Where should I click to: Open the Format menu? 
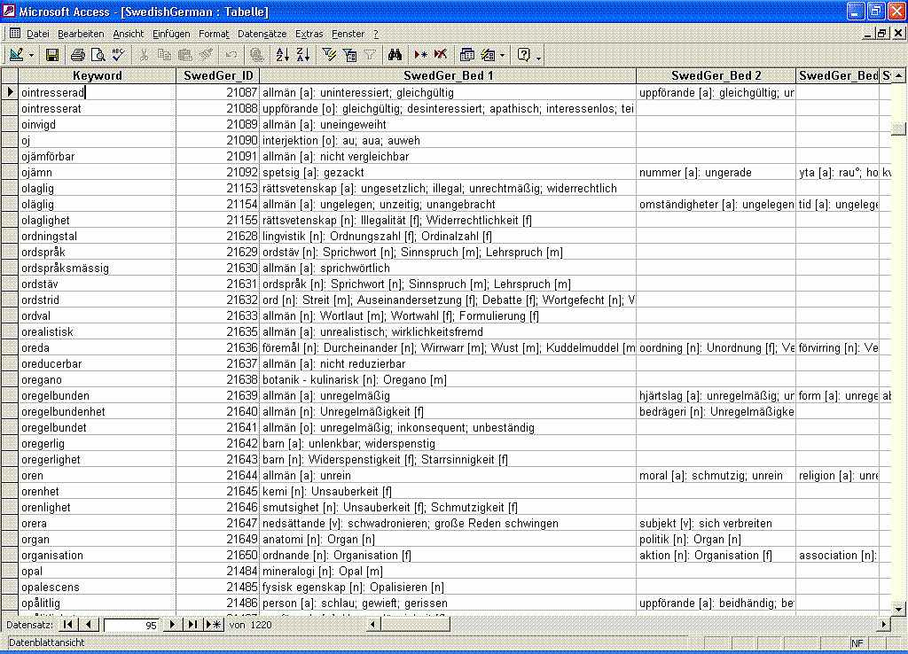point(214,34)
